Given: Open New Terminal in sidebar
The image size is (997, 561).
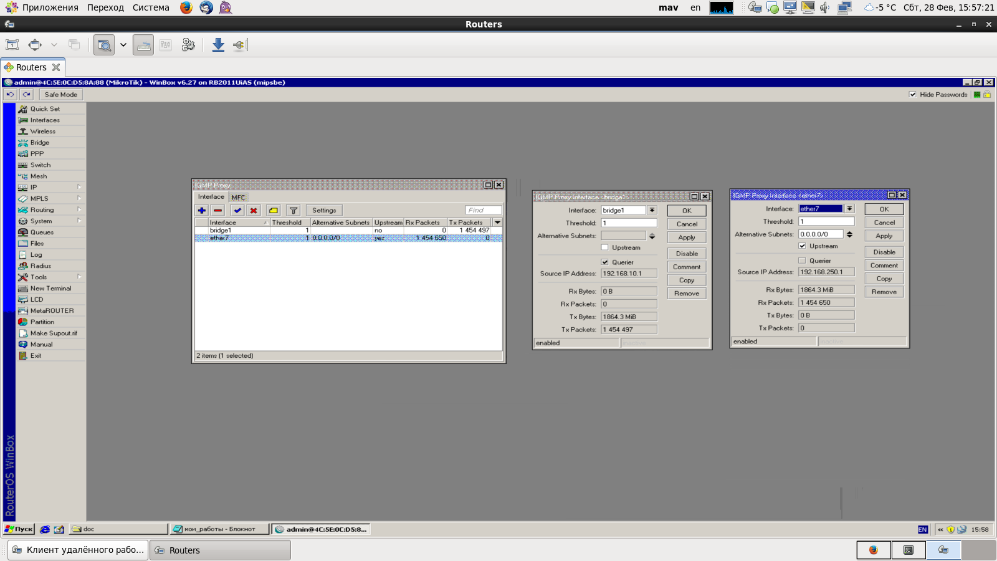Looking at the screenshot, I should (50, 289).
